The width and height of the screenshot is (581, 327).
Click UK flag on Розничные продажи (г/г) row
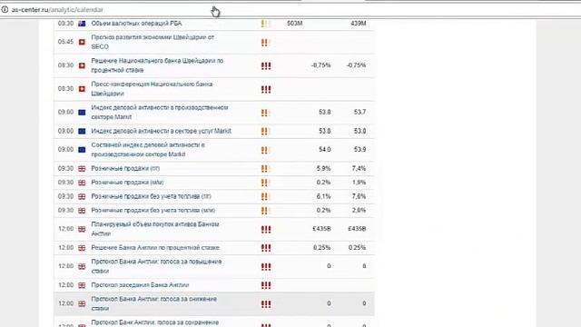(82, 169)
